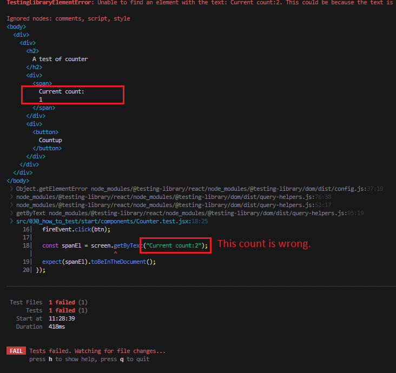Screen dimensions: 396x373
Task: Select the closing </button> tag
Action: click(47, 148)
